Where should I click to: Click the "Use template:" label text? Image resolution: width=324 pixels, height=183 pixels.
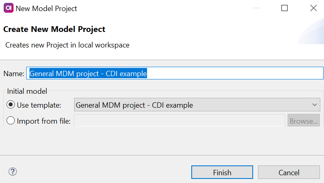pyautogui.click(x=39, y=105)
